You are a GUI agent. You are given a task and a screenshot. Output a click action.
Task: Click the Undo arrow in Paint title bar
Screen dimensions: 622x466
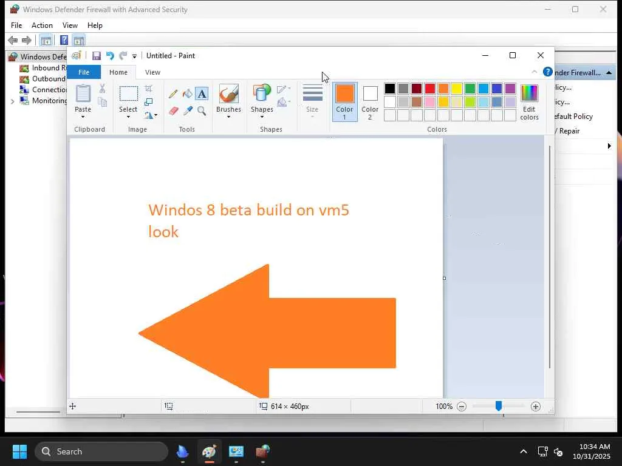tap(110, 56)
